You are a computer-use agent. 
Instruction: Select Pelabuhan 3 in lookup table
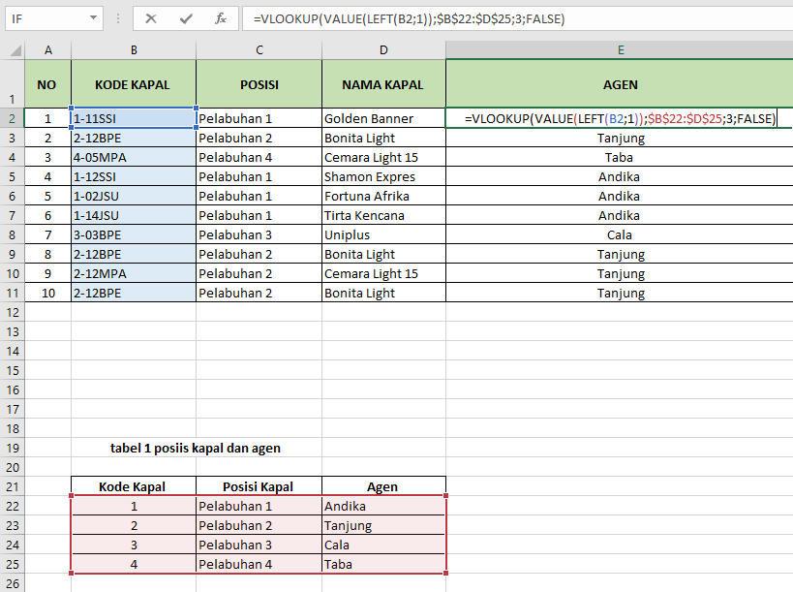click(x=259, y=545)
